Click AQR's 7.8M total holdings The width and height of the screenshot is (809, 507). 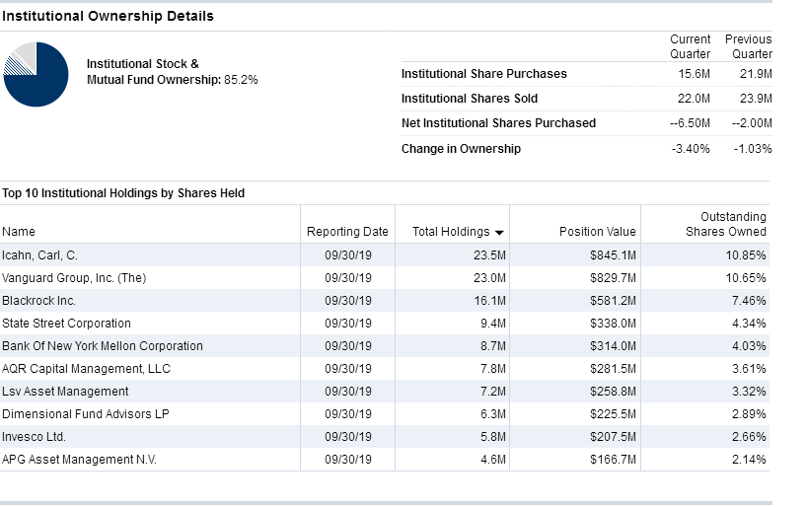pyautogui.click(x=492, y=369)
